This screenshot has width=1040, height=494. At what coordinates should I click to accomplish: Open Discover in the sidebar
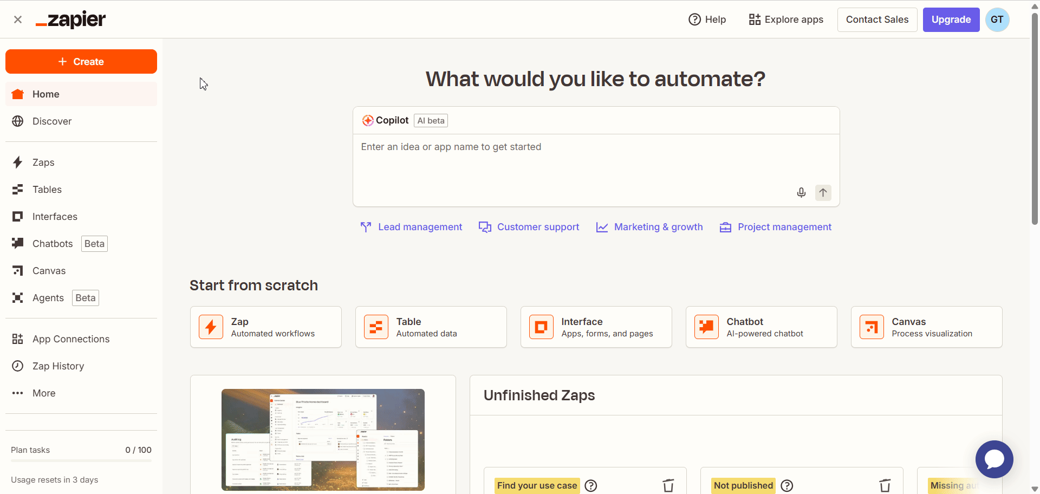pyautogui.click(x=81, y=121)
